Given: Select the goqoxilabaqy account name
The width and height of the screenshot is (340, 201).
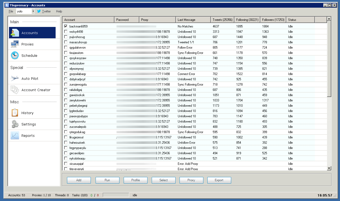Looking at the screenshot, I should point(78,74).
